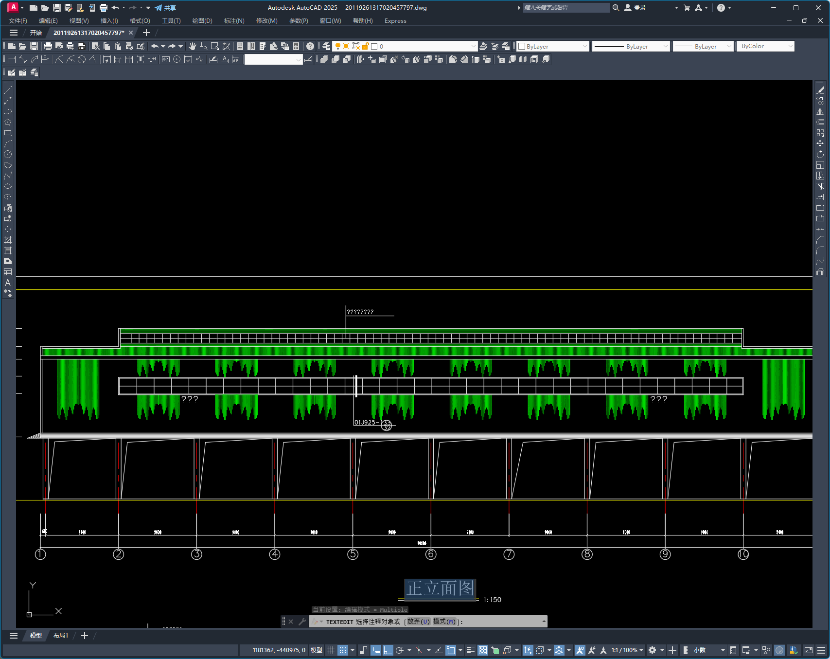
Task: Open the Autodesk App Store cart icon
Action: (x=687, y=8)
